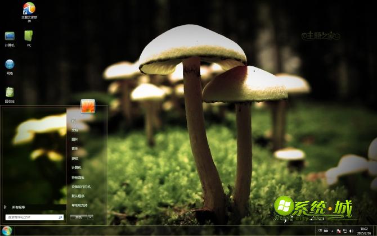Click the user account picture in Start menu
The image size is (377, 236).
87,106
